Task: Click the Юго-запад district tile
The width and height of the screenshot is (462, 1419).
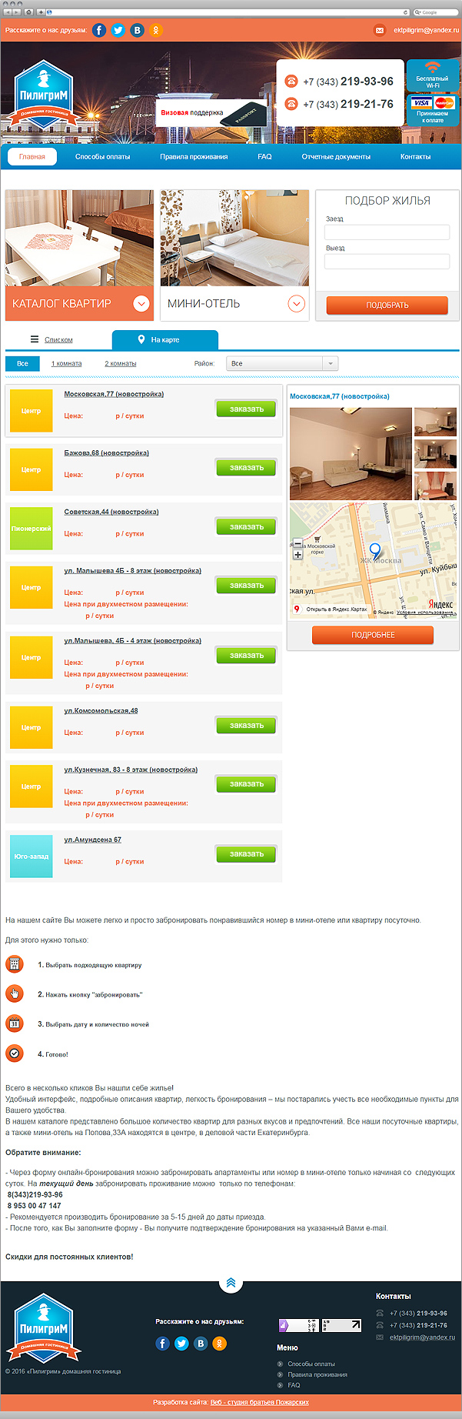Action: [x=31, y=856]
